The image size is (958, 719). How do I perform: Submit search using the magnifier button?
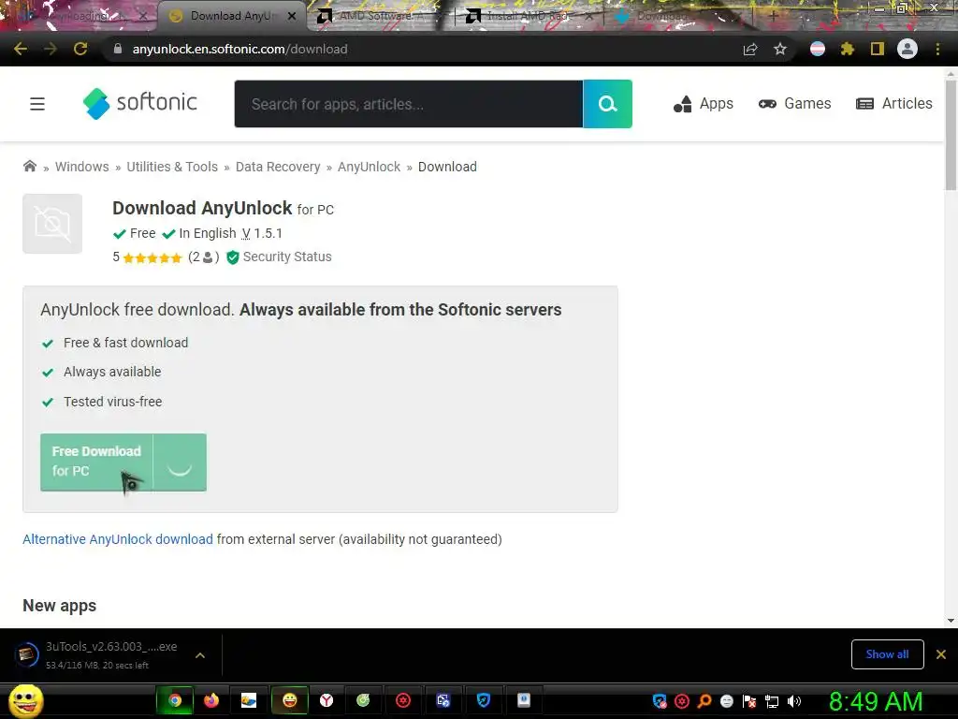coord(607,104)
